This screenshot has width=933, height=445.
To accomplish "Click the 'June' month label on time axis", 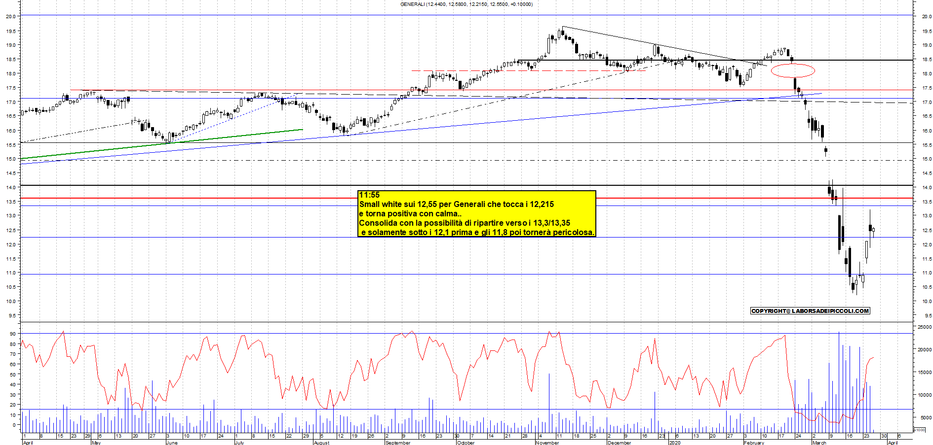I will tap(172, 443).
